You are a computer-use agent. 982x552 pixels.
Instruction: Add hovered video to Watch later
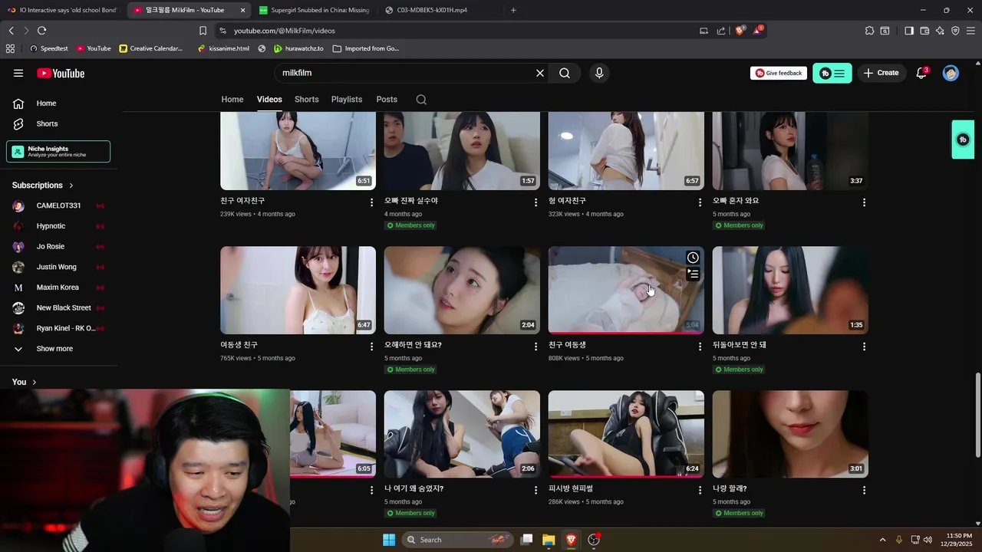coord(693,258)
